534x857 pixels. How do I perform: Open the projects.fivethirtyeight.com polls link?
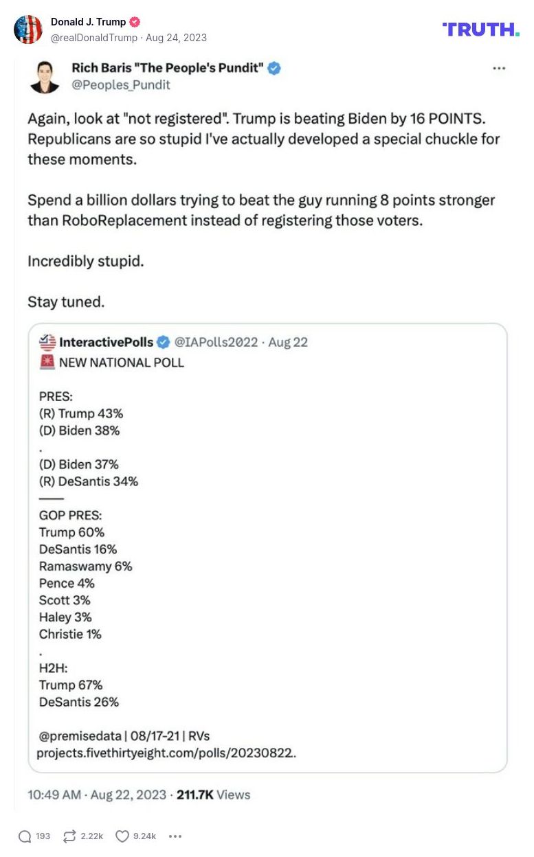pyautogui.click(x=166, y=753)
